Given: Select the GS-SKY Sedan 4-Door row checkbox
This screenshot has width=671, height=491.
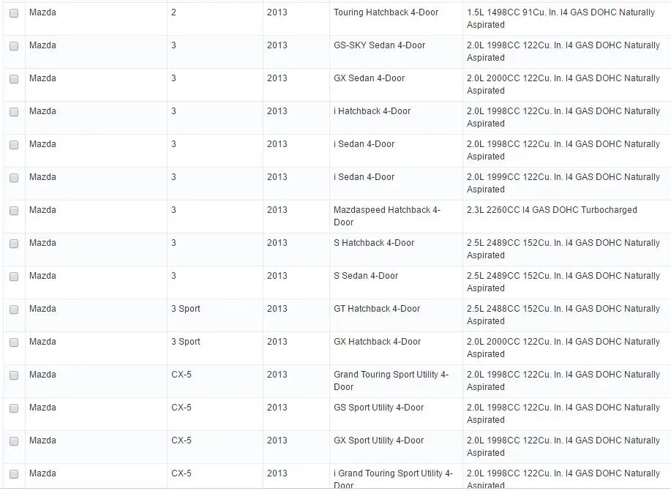Looking at the screenshot, I should (14, 46).
